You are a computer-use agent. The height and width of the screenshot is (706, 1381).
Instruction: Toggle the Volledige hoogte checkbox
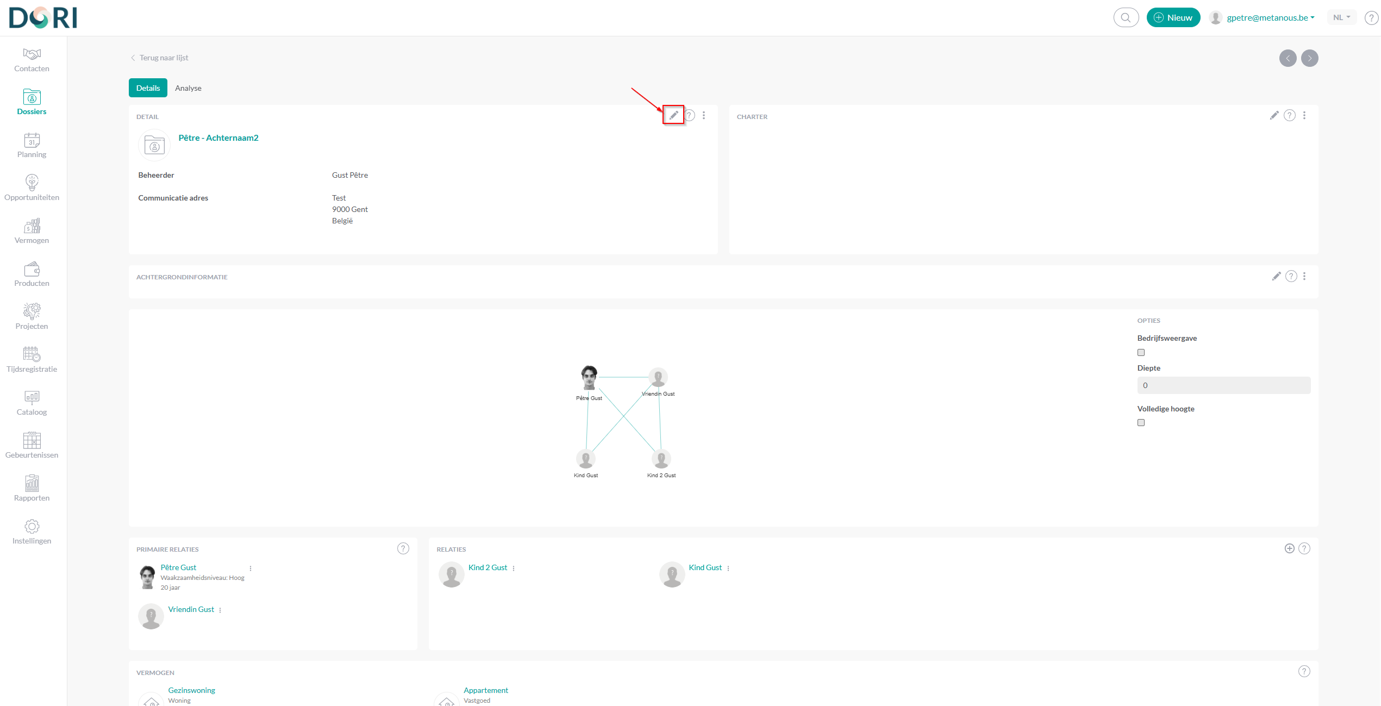point(1141,423)
